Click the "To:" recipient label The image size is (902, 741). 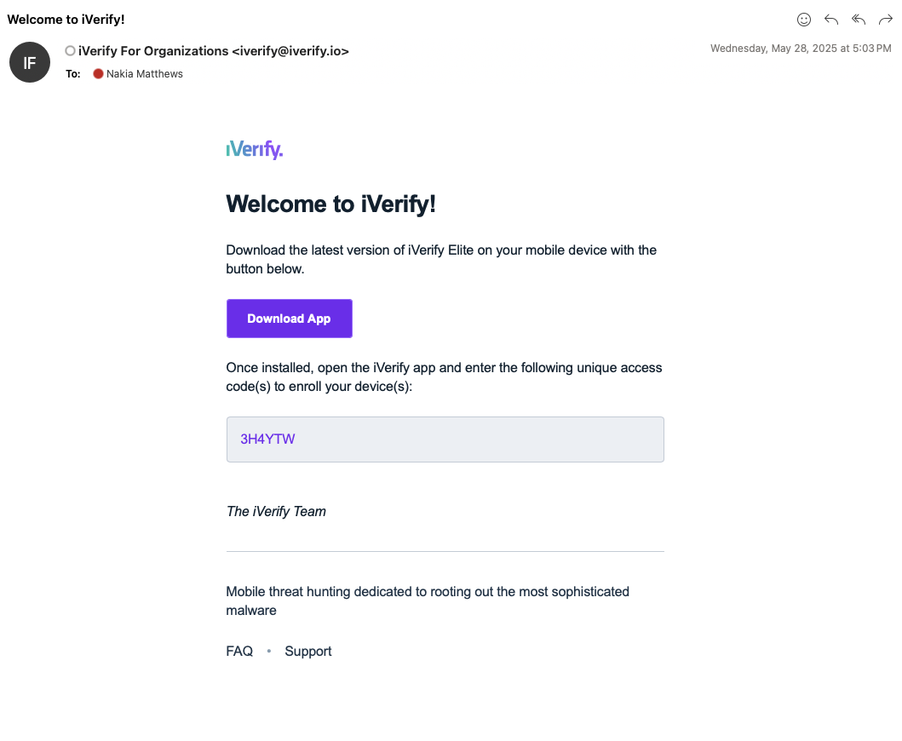coord(73,74)
